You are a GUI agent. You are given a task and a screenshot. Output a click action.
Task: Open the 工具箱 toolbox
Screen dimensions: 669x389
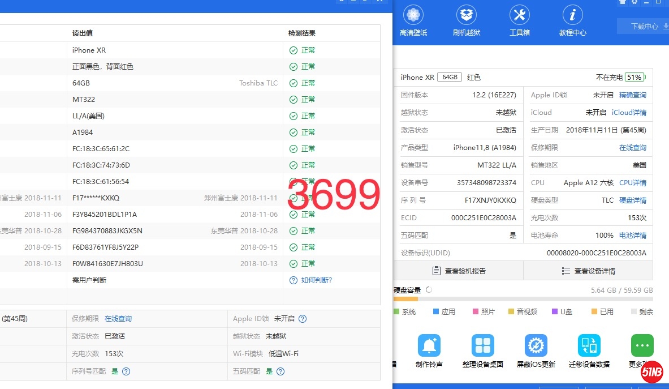pos(519,22)
